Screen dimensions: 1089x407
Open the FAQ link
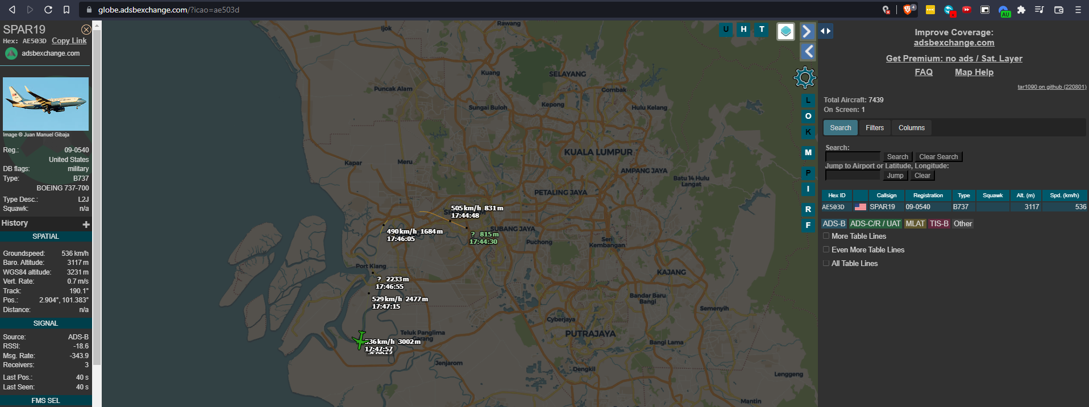click(x=924, y=72)
